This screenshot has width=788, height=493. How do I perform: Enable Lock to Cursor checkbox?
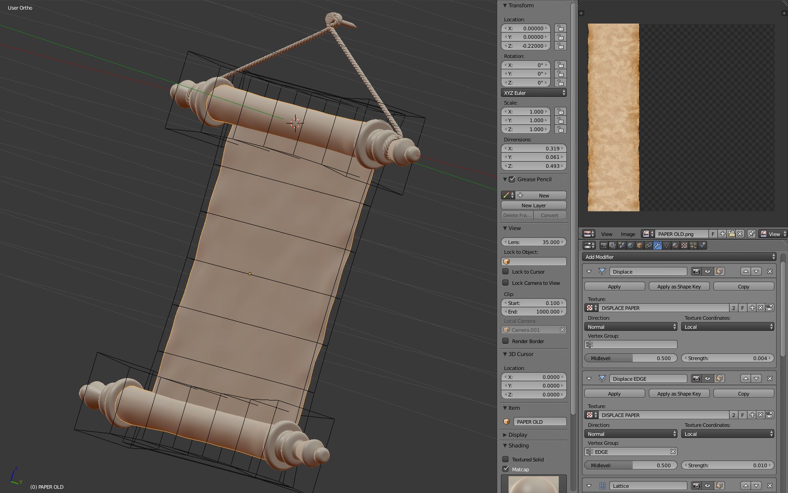pyautogui.click(x=506, y=272)
